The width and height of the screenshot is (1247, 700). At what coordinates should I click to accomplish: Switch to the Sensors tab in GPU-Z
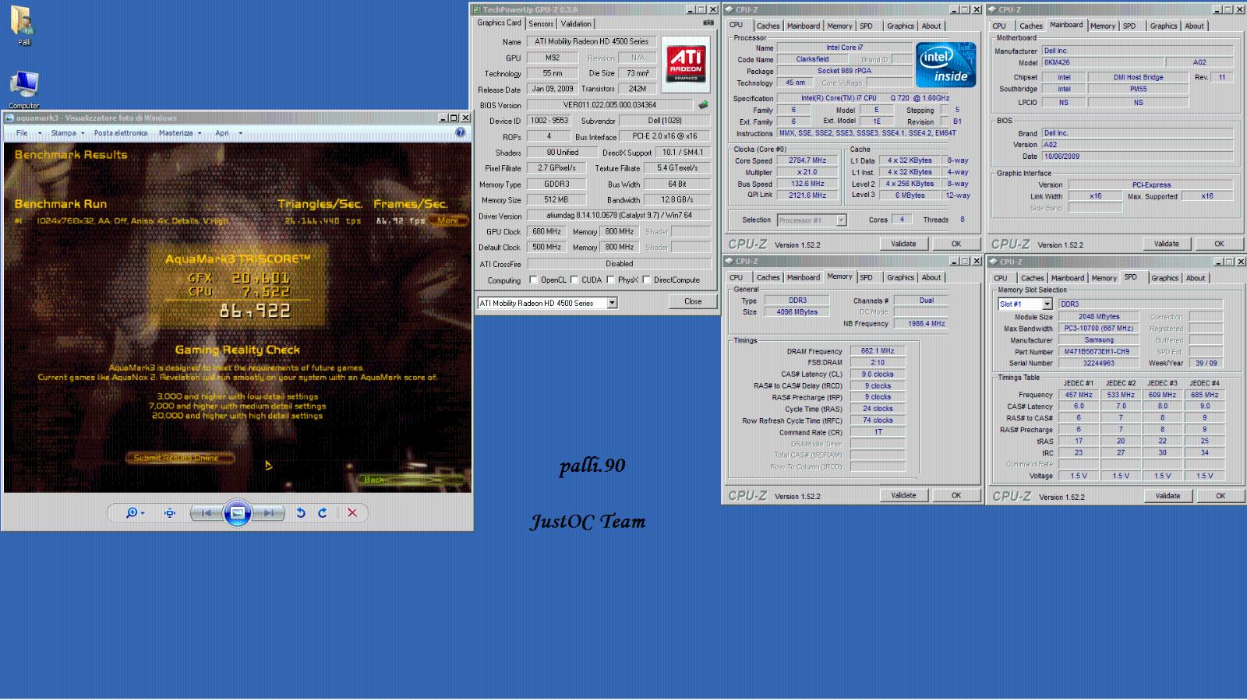pos(541,24)
